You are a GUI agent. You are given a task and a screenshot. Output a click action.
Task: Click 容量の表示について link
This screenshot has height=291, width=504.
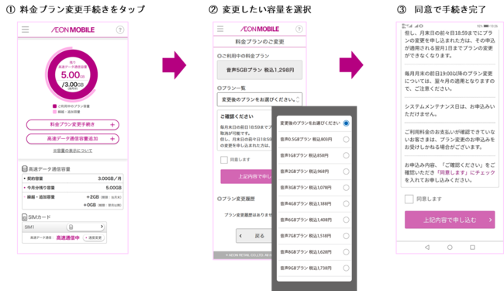point(73,151)
